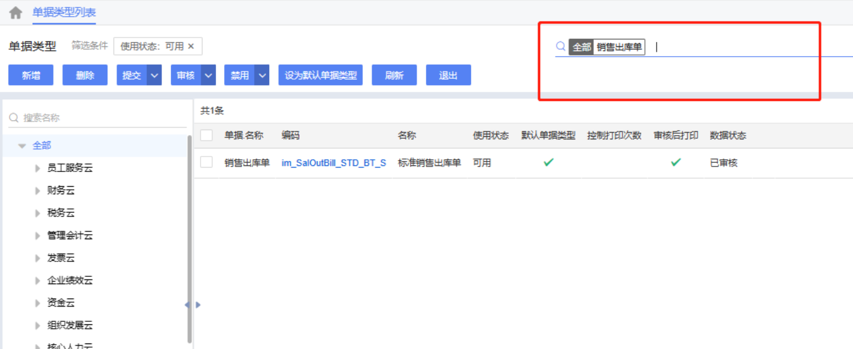Open the 禁用 dropdown arrow

click(262, 75)
